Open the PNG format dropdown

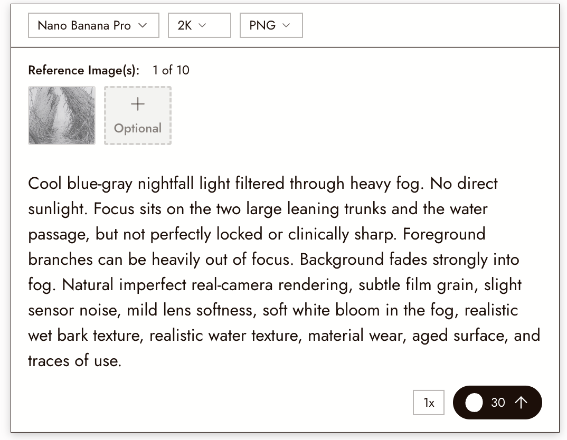[x=271, y=25]
